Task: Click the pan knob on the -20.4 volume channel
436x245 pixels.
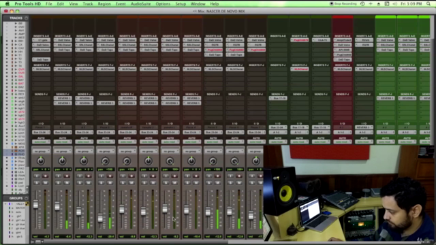Action: click(x=106, y=161)
